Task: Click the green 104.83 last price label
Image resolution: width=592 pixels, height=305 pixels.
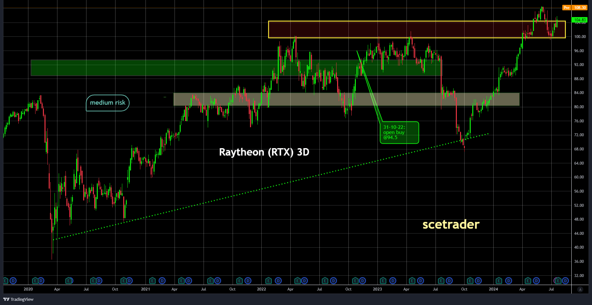Action: tap(579, 20)
